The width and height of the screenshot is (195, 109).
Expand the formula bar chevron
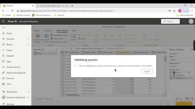(x=165, y=48)
